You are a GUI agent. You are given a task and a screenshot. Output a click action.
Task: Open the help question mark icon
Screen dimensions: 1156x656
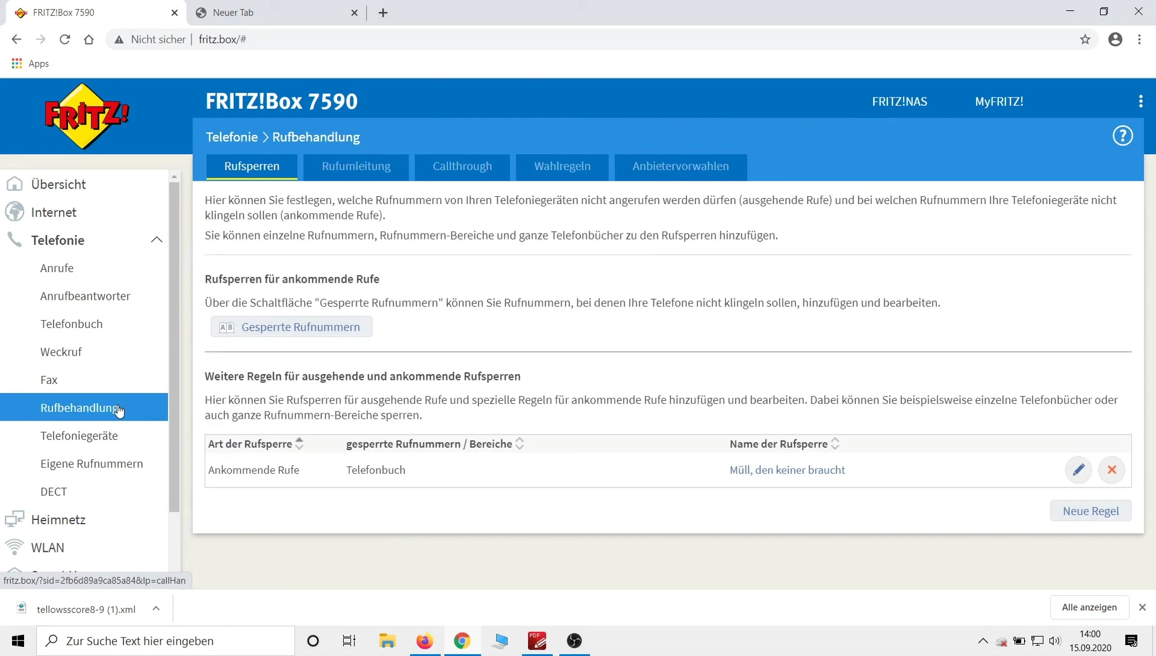1122,136
